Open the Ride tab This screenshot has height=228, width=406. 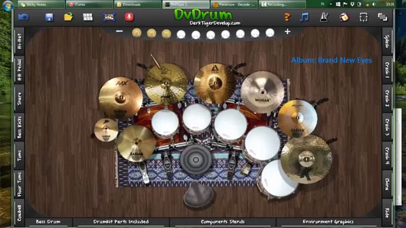tap(388, 213)
